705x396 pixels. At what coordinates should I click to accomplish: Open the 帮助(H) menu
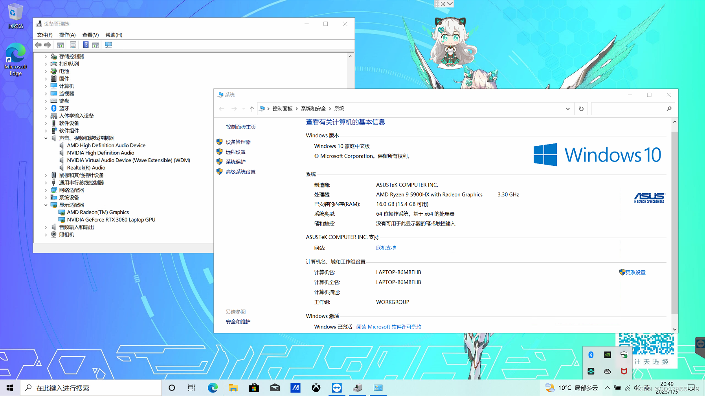tap(114, 35)
